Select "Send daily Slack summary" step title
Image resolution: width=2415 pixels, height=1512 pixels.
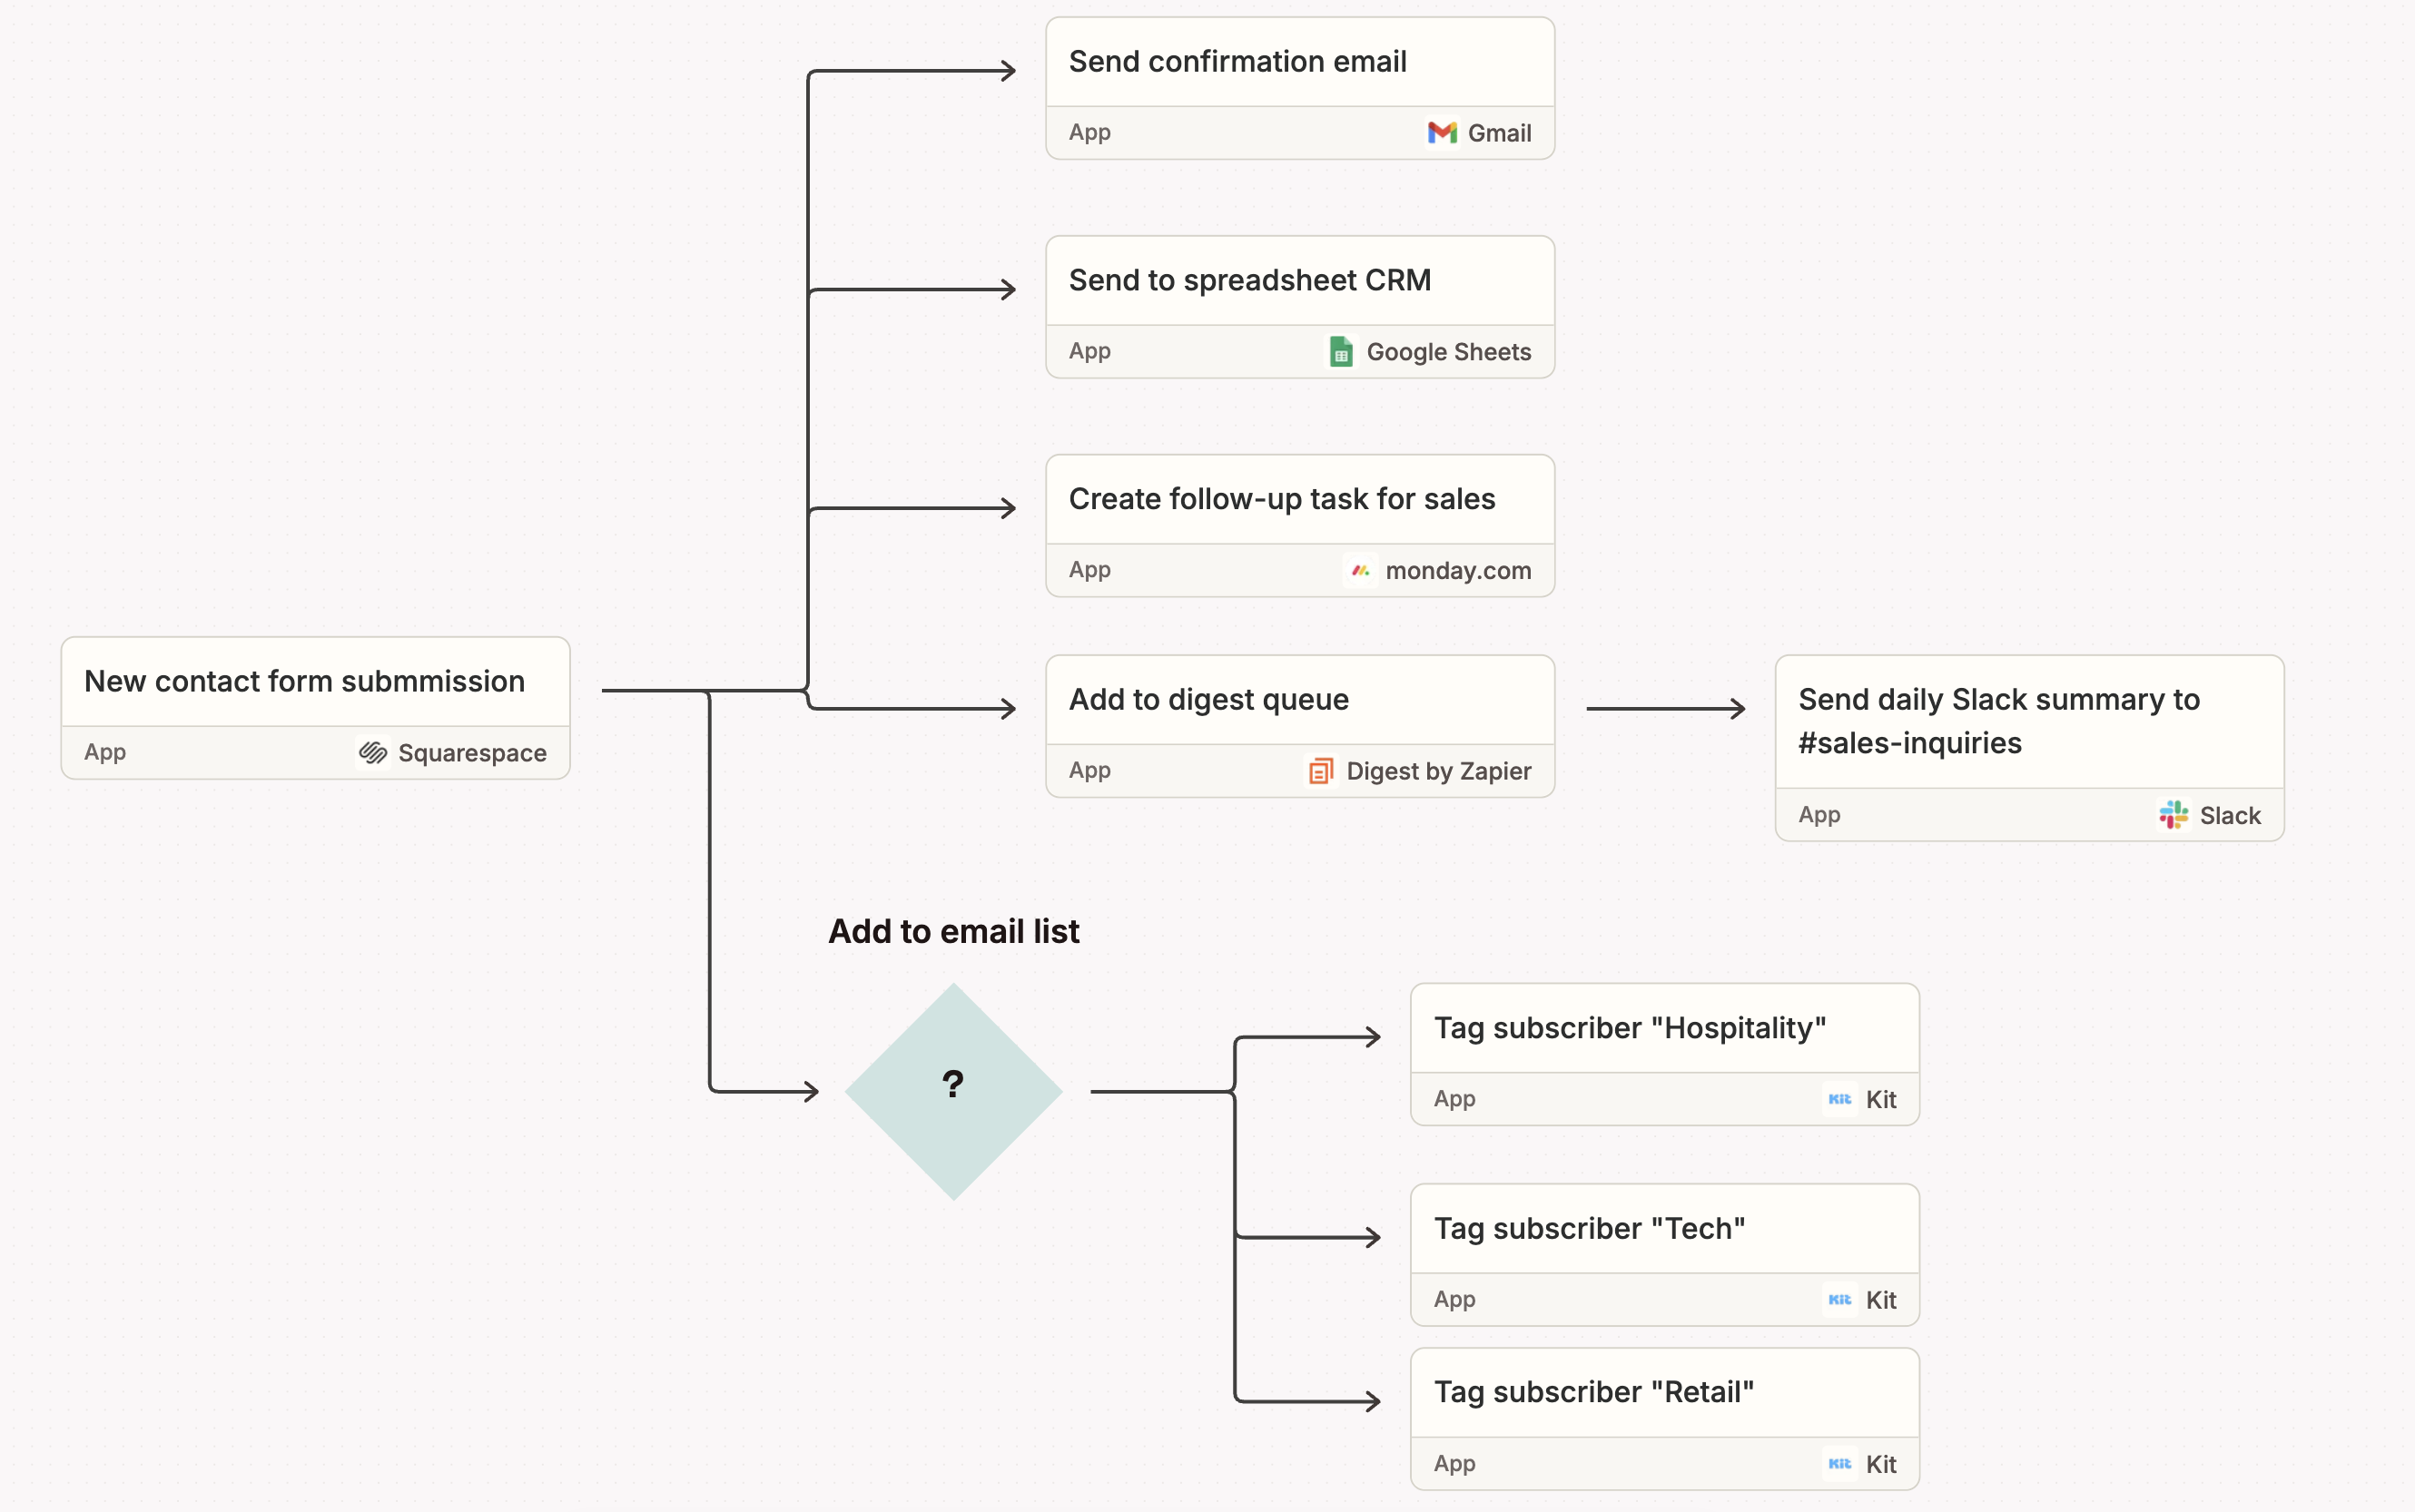[1999, 721]
